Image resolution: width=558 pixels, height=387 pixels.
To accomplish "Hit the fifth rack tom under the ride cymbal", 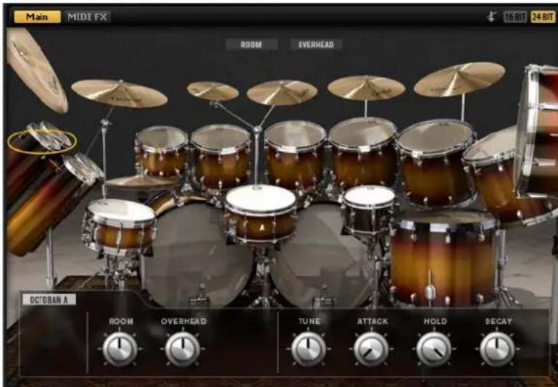I will (436, 162).
